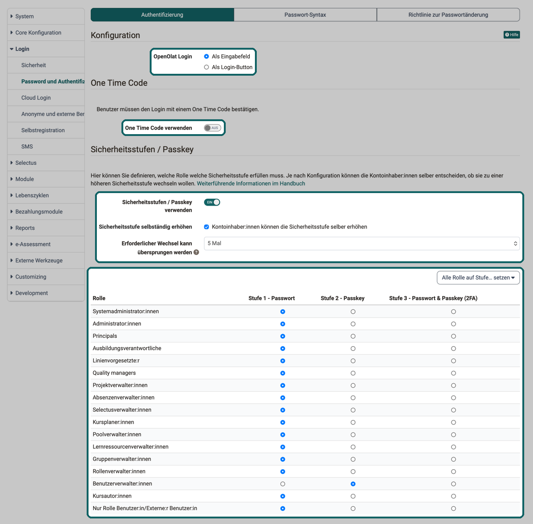
Task: Click the Poolverwalter:innen role name
Action: click(x=117, y=434)
